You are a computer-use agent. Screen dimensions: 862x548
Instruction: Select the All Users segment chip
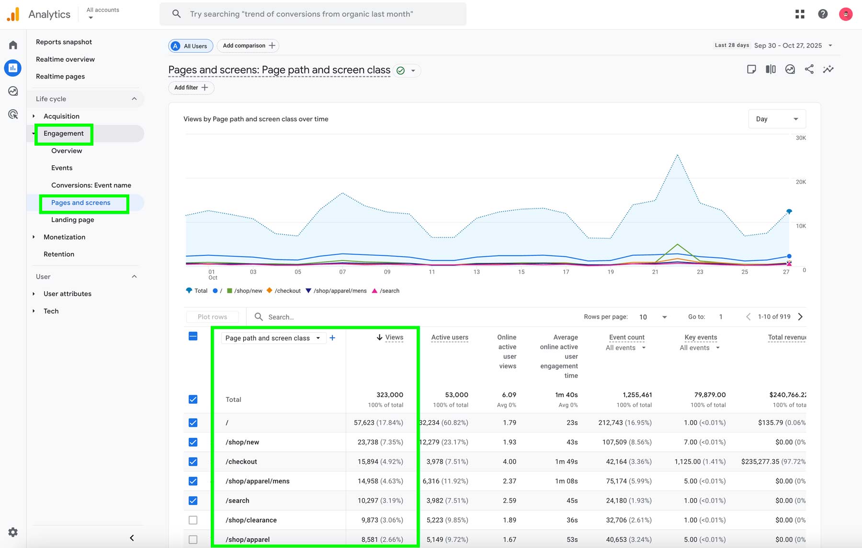point(190,46)
